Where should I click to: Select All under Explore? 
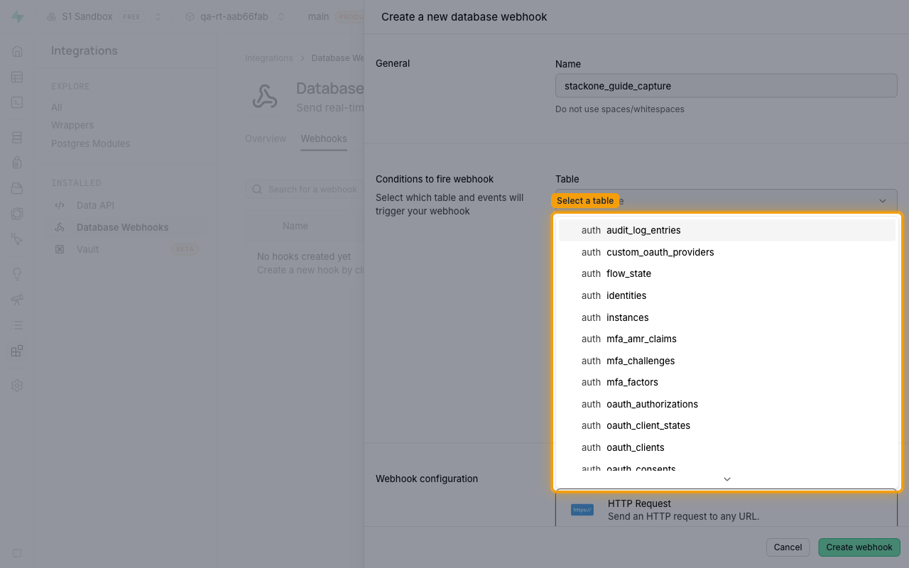click(x=57, y=107)
